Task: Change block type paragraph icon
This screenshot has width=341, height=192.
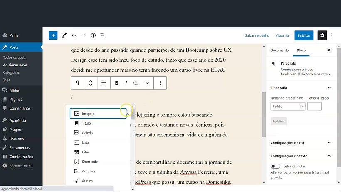Action: (x=77, y=83)
